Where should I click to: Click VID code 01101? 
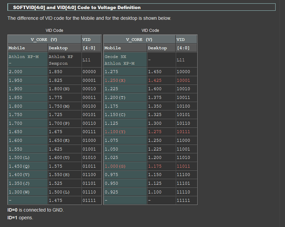[x=89, y=183]
